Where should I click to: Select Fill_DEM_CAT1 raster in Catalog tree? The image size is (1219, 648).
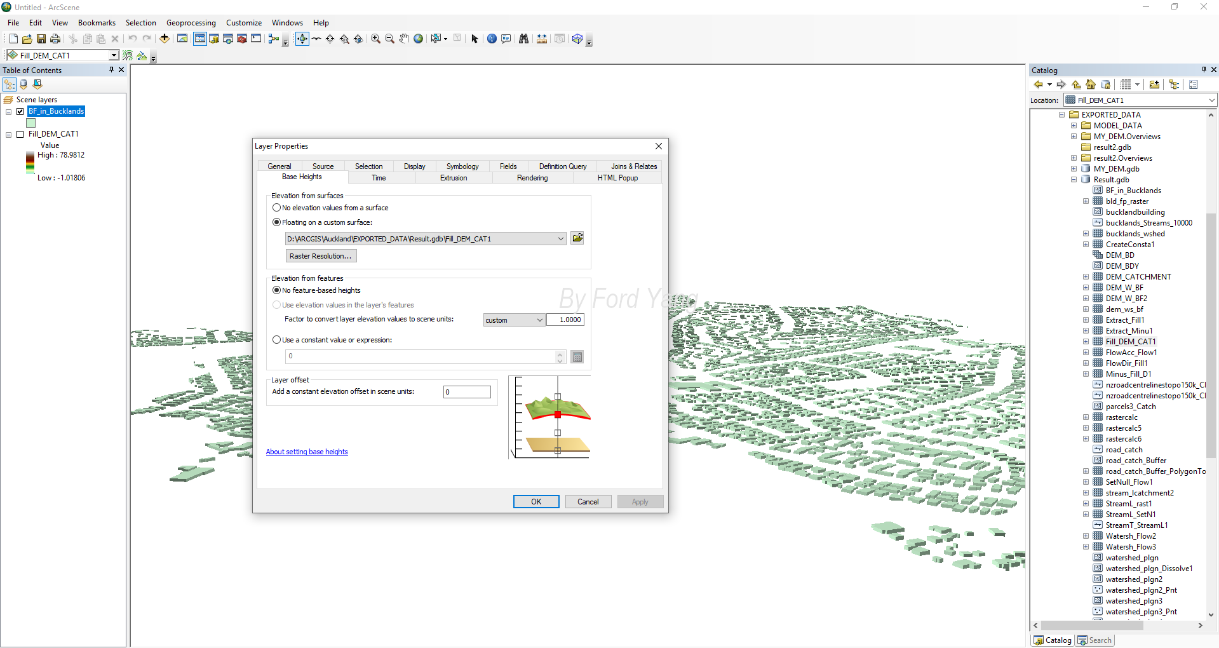click(1131, 342)
